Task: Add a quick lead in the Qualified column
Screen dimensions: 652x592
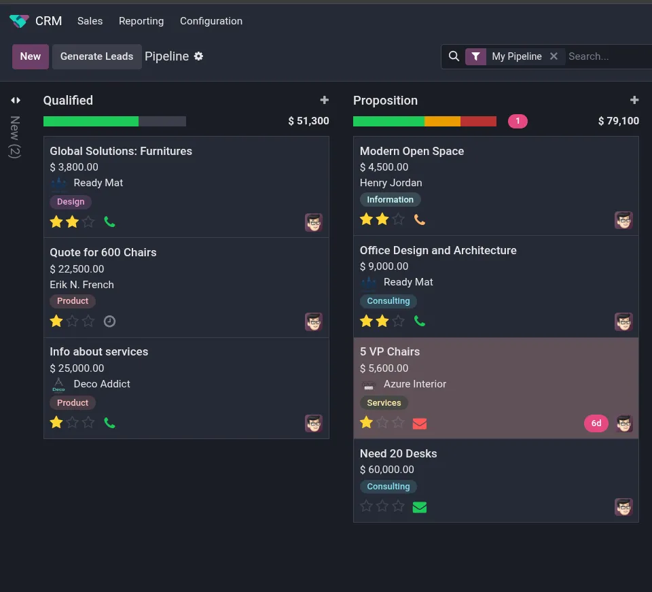Action: 324,101
